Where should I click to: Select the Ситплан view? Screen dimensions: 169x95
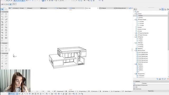(140, 18)
